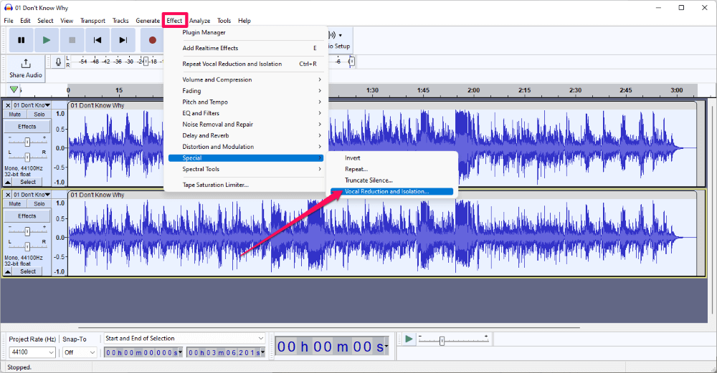717x373 pixels.
Task: Mute the first track
Action: 15,115
